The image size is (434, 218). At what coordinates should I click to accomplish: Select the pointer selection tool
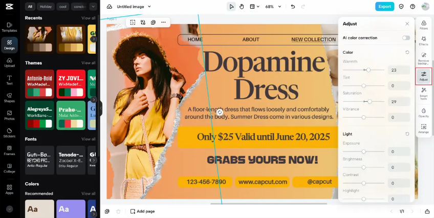(231, 7)
